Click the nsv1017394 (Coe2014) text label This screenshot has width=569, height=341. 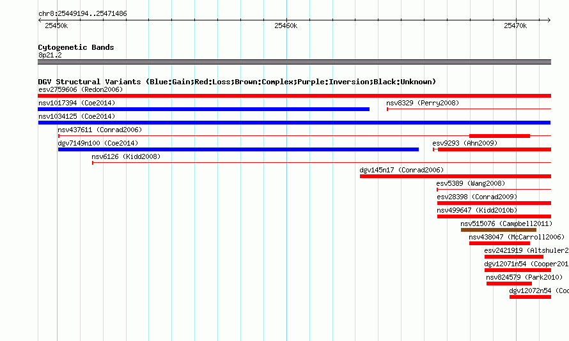point(77,103)
